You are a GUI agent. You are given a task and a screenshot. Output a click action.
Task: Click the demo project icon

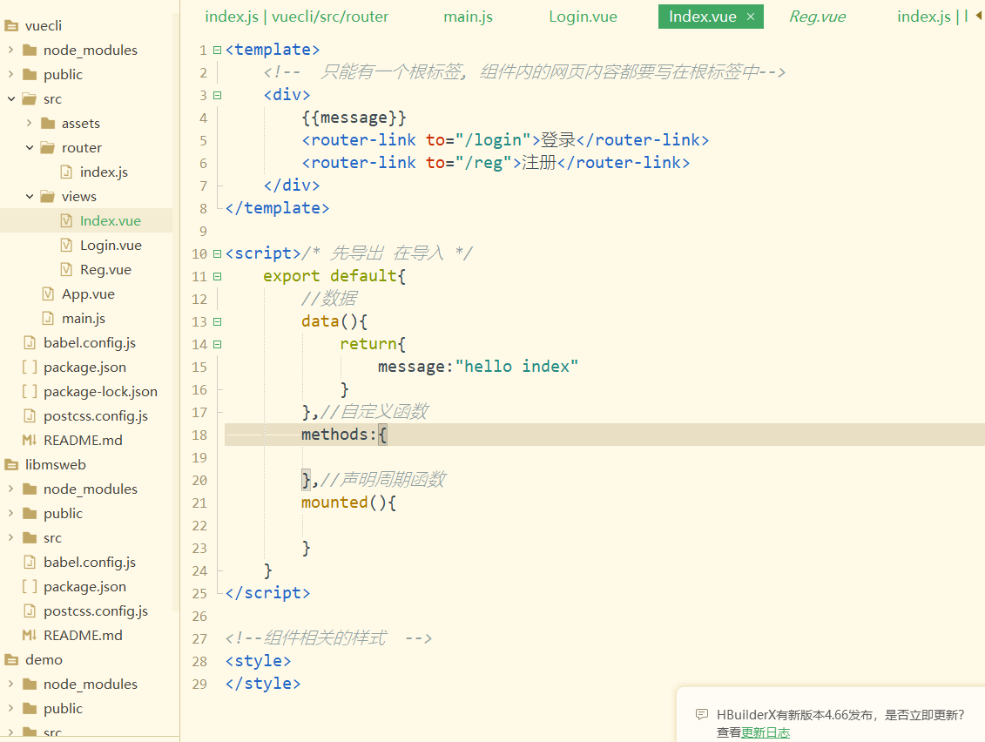(x=11, y=659)
